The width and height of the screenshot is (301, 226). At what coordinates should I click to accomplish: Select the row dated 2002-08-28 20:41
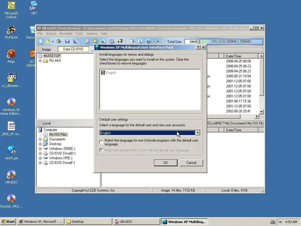pyautogui.click(x=238, y=111)
